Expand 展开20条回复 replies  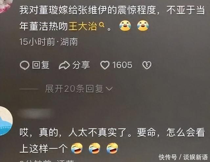tap(79, 89)
